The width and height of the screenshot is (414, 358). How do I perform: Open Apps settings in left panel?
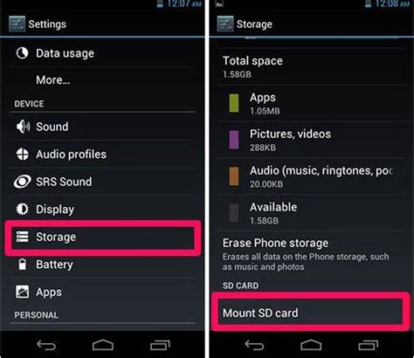102,292
